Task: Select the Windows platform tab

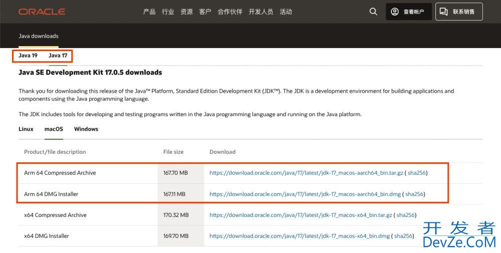Action: [x=86, y=129]
